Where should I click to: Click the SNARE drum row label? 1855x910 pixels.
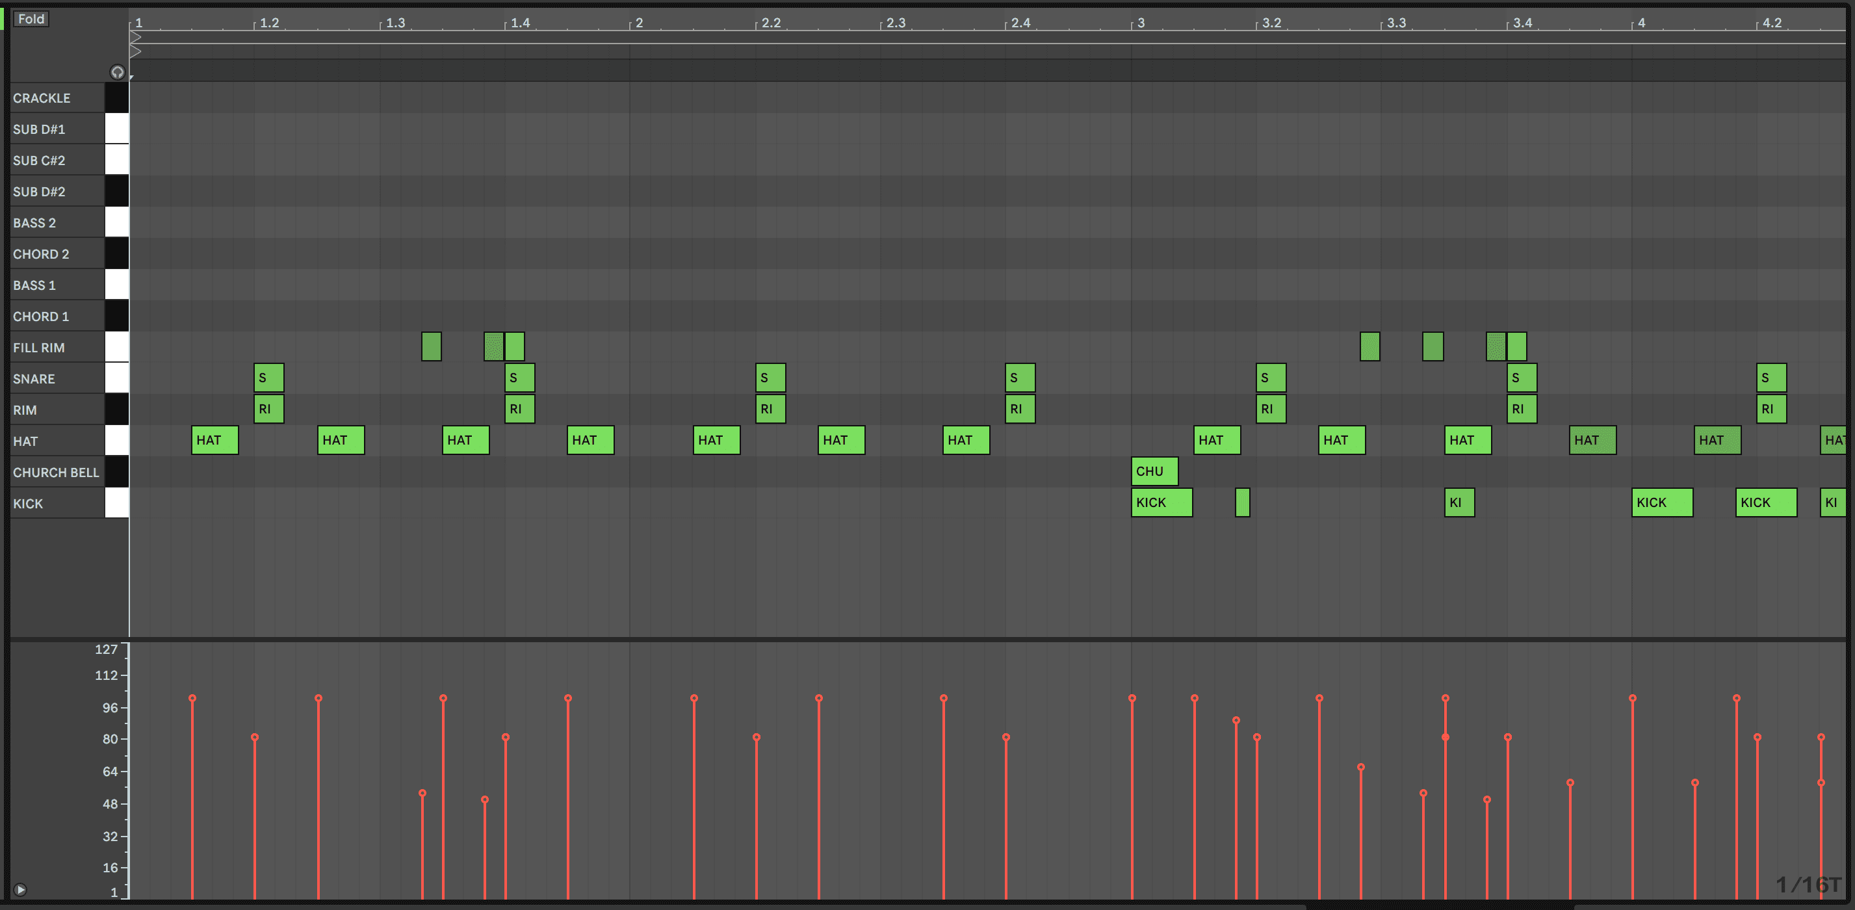click(34, 379)
